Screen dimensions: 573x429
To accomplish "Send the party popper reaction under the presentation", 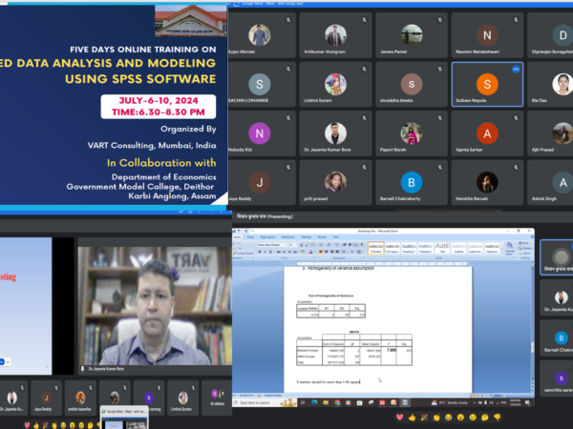I will 424,418.
